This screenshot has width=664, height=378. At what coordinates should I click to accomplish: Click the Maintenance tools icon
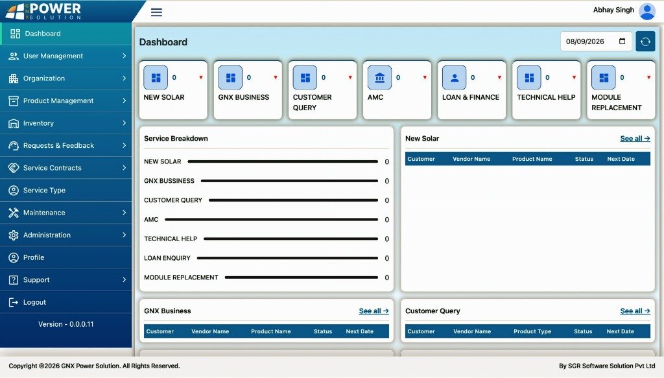pos(14,213)
